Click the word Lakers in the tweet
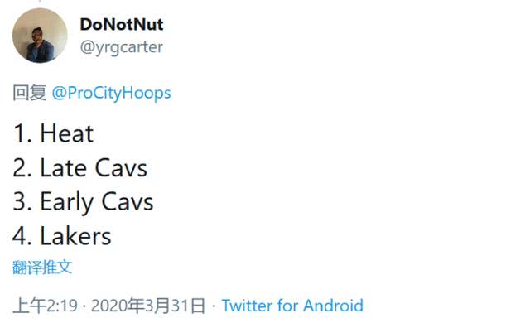530x323 pixels. pos(75,236)
